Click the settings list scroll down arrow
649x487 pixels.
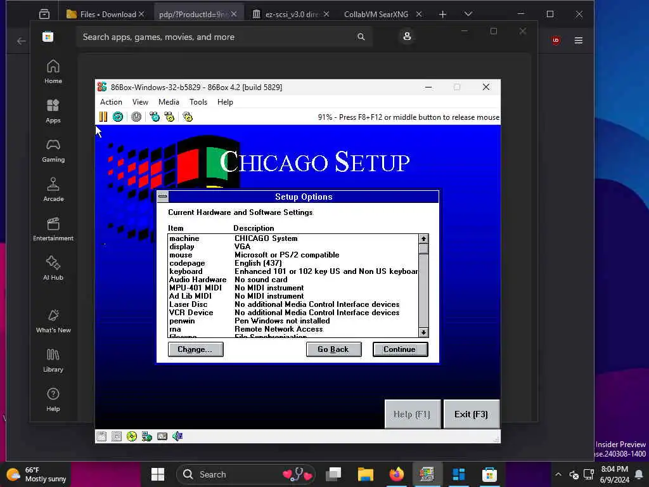423,332
